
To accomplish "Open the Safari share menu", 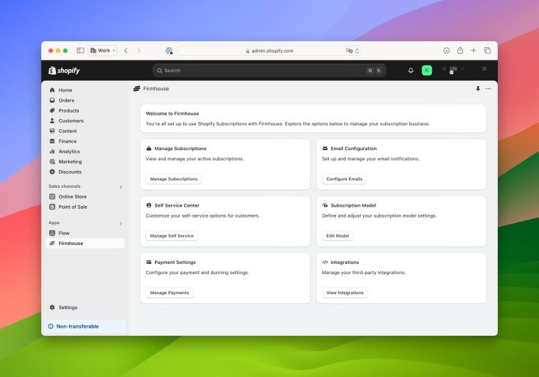I will coord(460,50).
